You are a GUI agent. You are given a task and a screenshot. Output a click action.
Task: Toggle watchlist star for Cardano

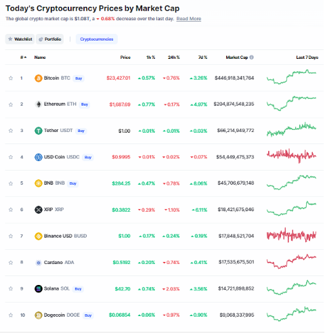[x=11, y=263]
